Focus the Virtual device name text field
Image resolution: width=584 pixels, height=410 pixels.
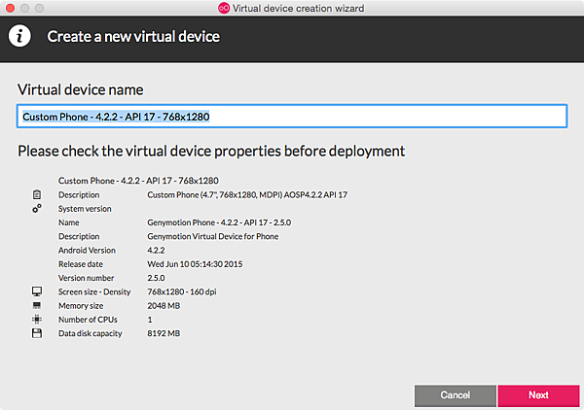pyautogui.click(x=291, y=117)
